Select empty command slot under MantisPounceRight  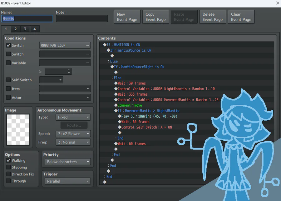[x=187, y=72]
